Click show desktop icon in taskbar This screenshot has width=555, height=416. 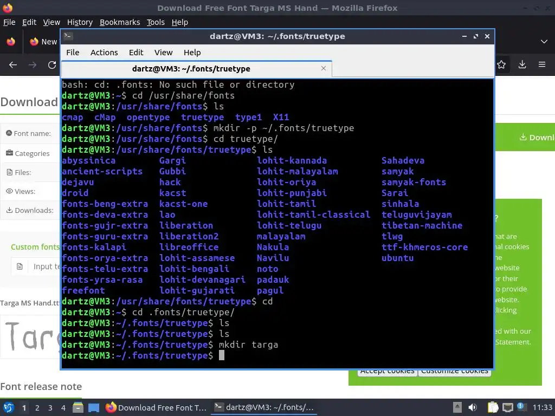pyautogui.click(x=93, y=407)
